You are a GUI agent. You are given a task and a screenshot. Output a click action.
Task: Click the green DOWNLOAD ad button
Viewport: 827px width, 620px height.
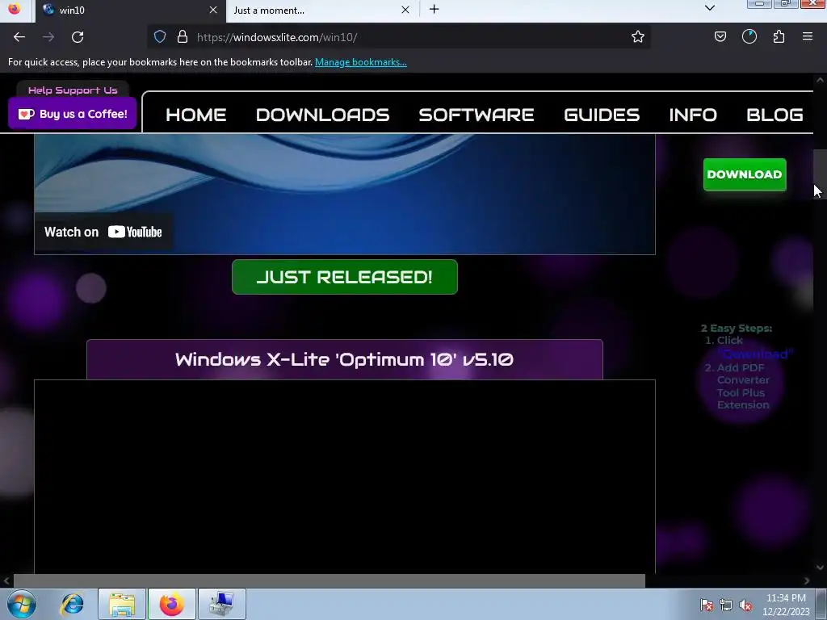[744, 174]
